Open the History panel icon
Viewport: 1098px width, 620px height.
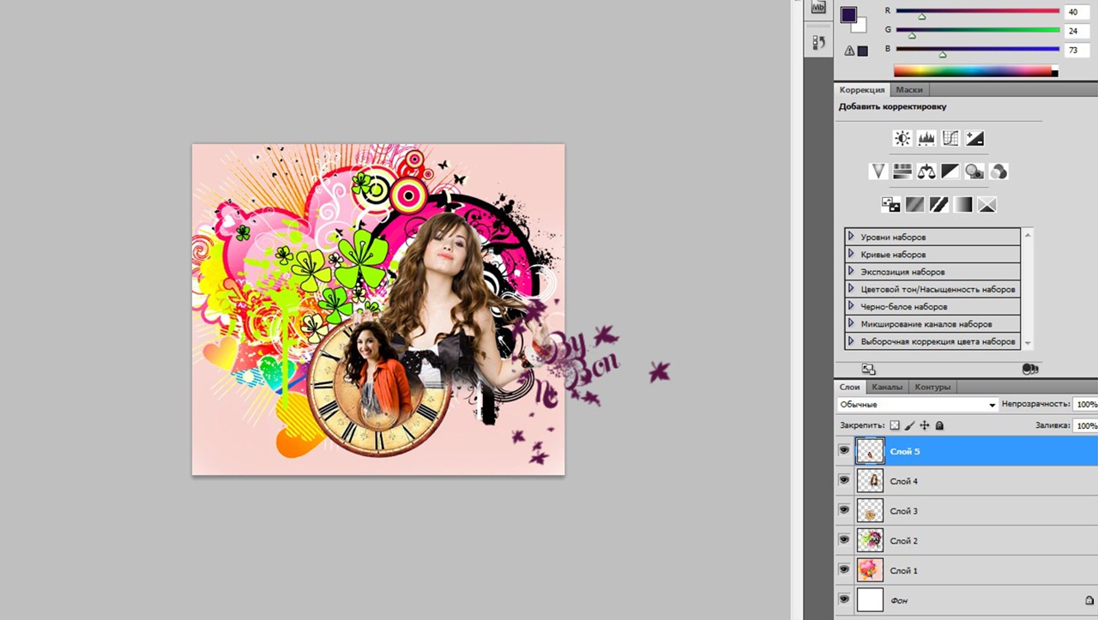pyautogui.click(x=818, y=42)
